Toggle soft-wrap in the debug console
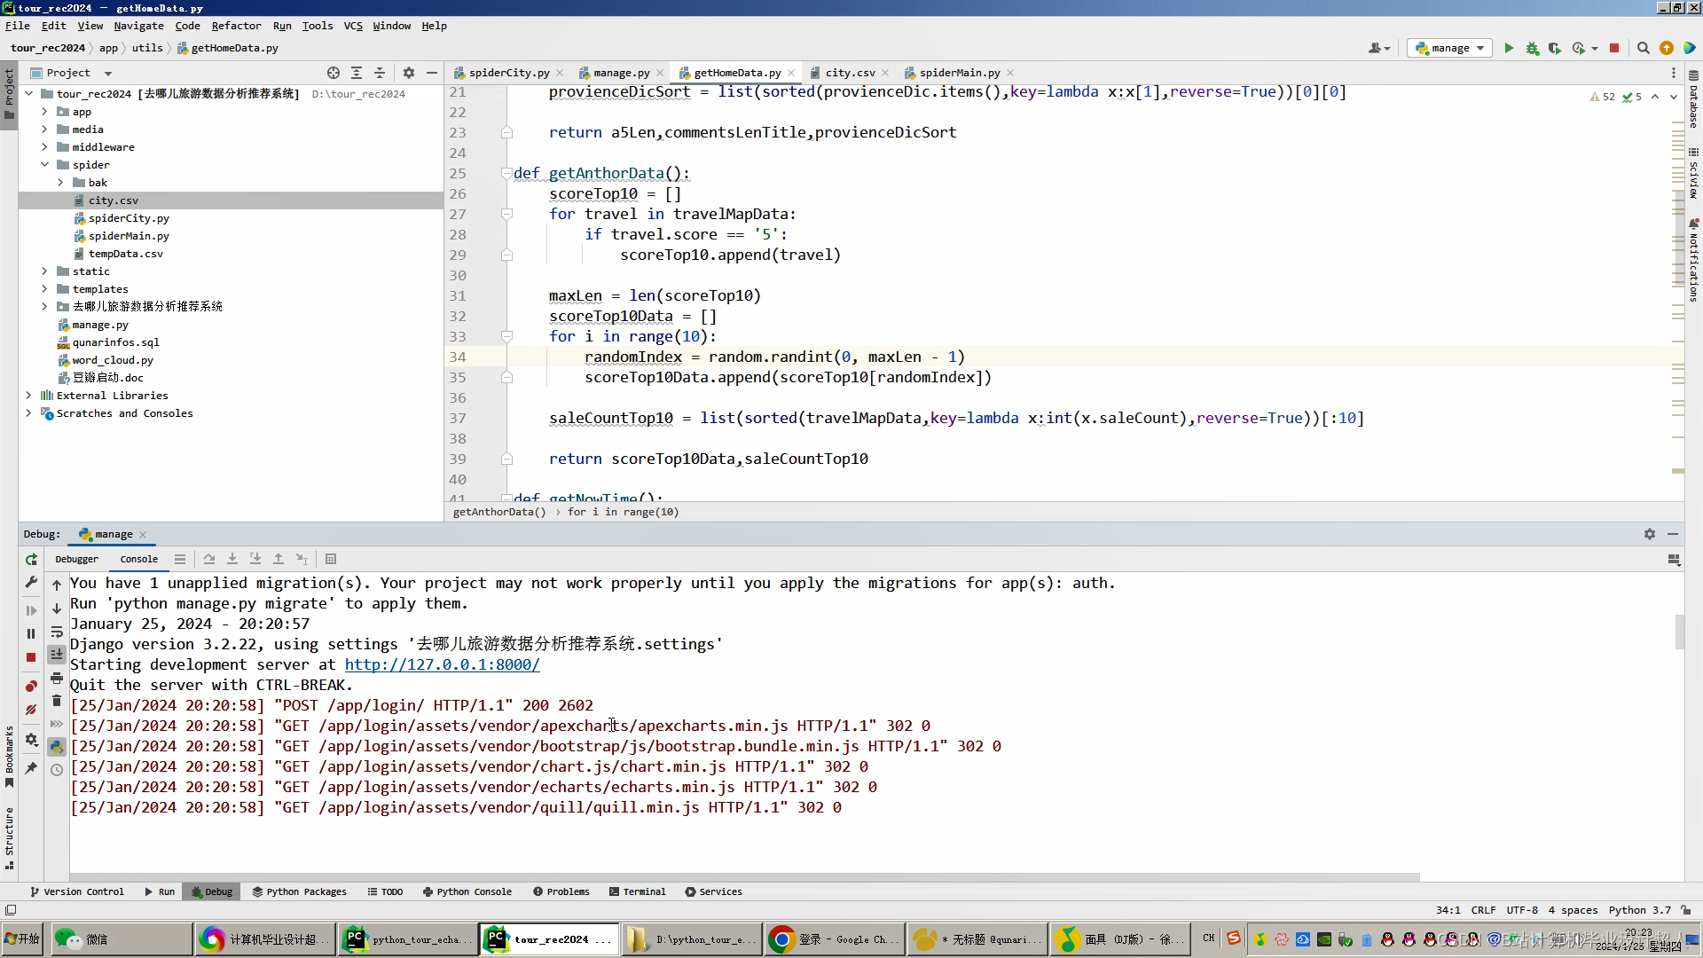The width and height of the screenshot is (1703, 958). [57, 632]
